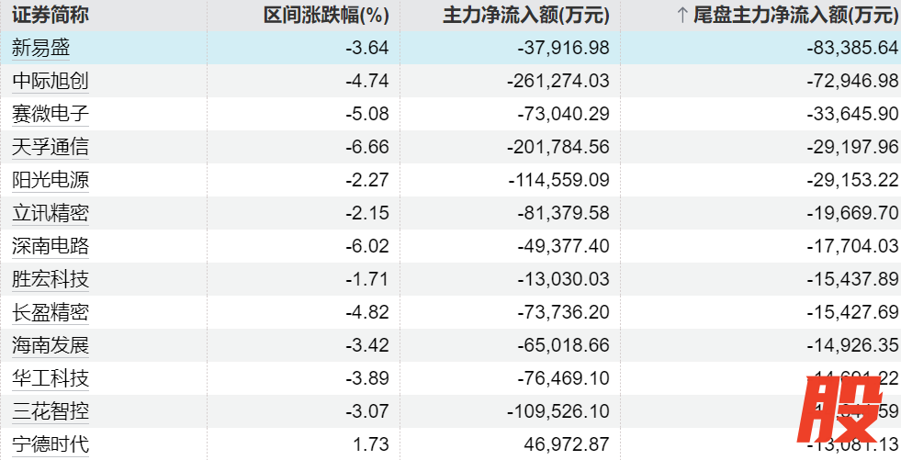Open the 天孚通信 stock link
901x460 pixels.
51,147
